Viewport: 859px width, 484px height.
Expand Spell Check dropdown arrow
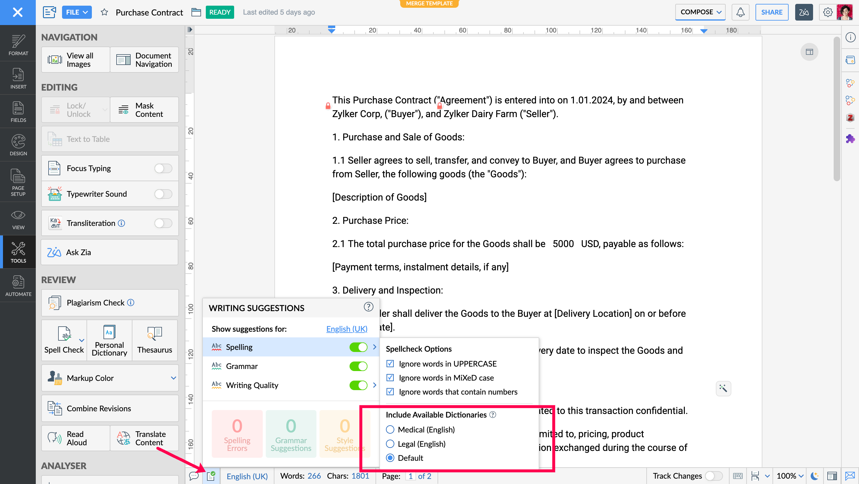coord(82,340)
